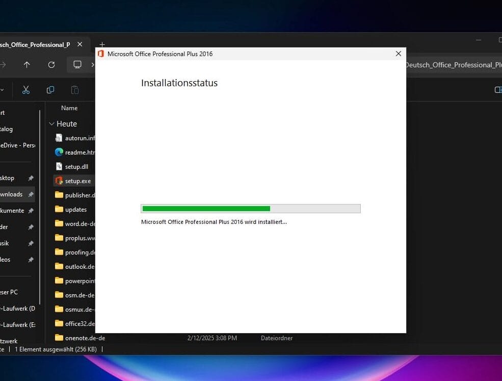Collapse the Heute group chevron

point(51,124)
